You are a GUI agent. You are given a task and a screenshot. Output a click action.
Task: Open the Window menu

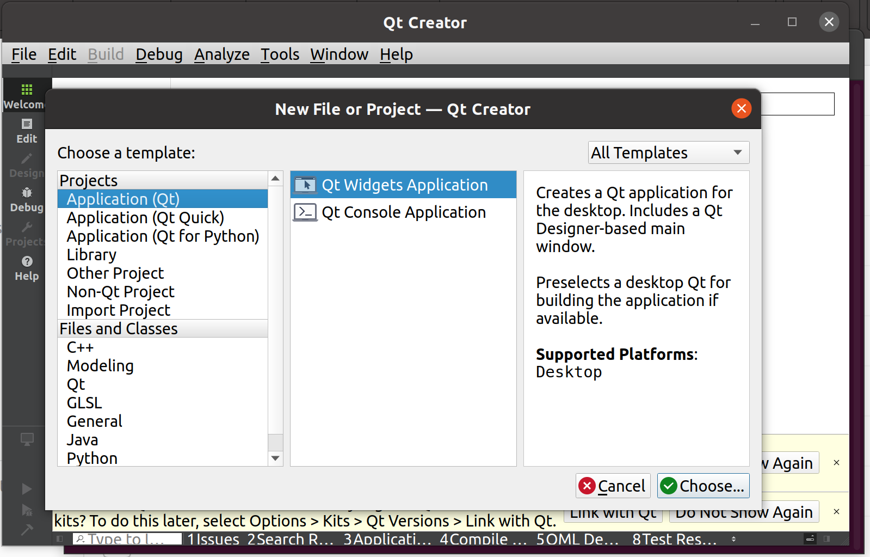tap(340, 54)
